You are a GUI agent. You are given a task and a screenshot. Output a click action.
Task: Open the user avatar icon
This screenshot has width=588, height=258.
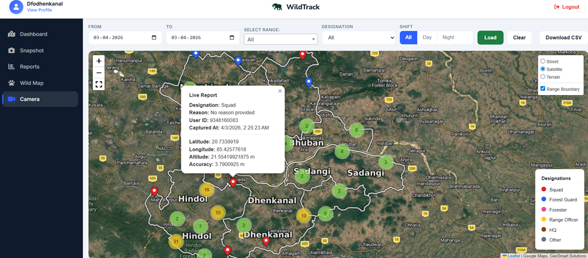point(16,7)
